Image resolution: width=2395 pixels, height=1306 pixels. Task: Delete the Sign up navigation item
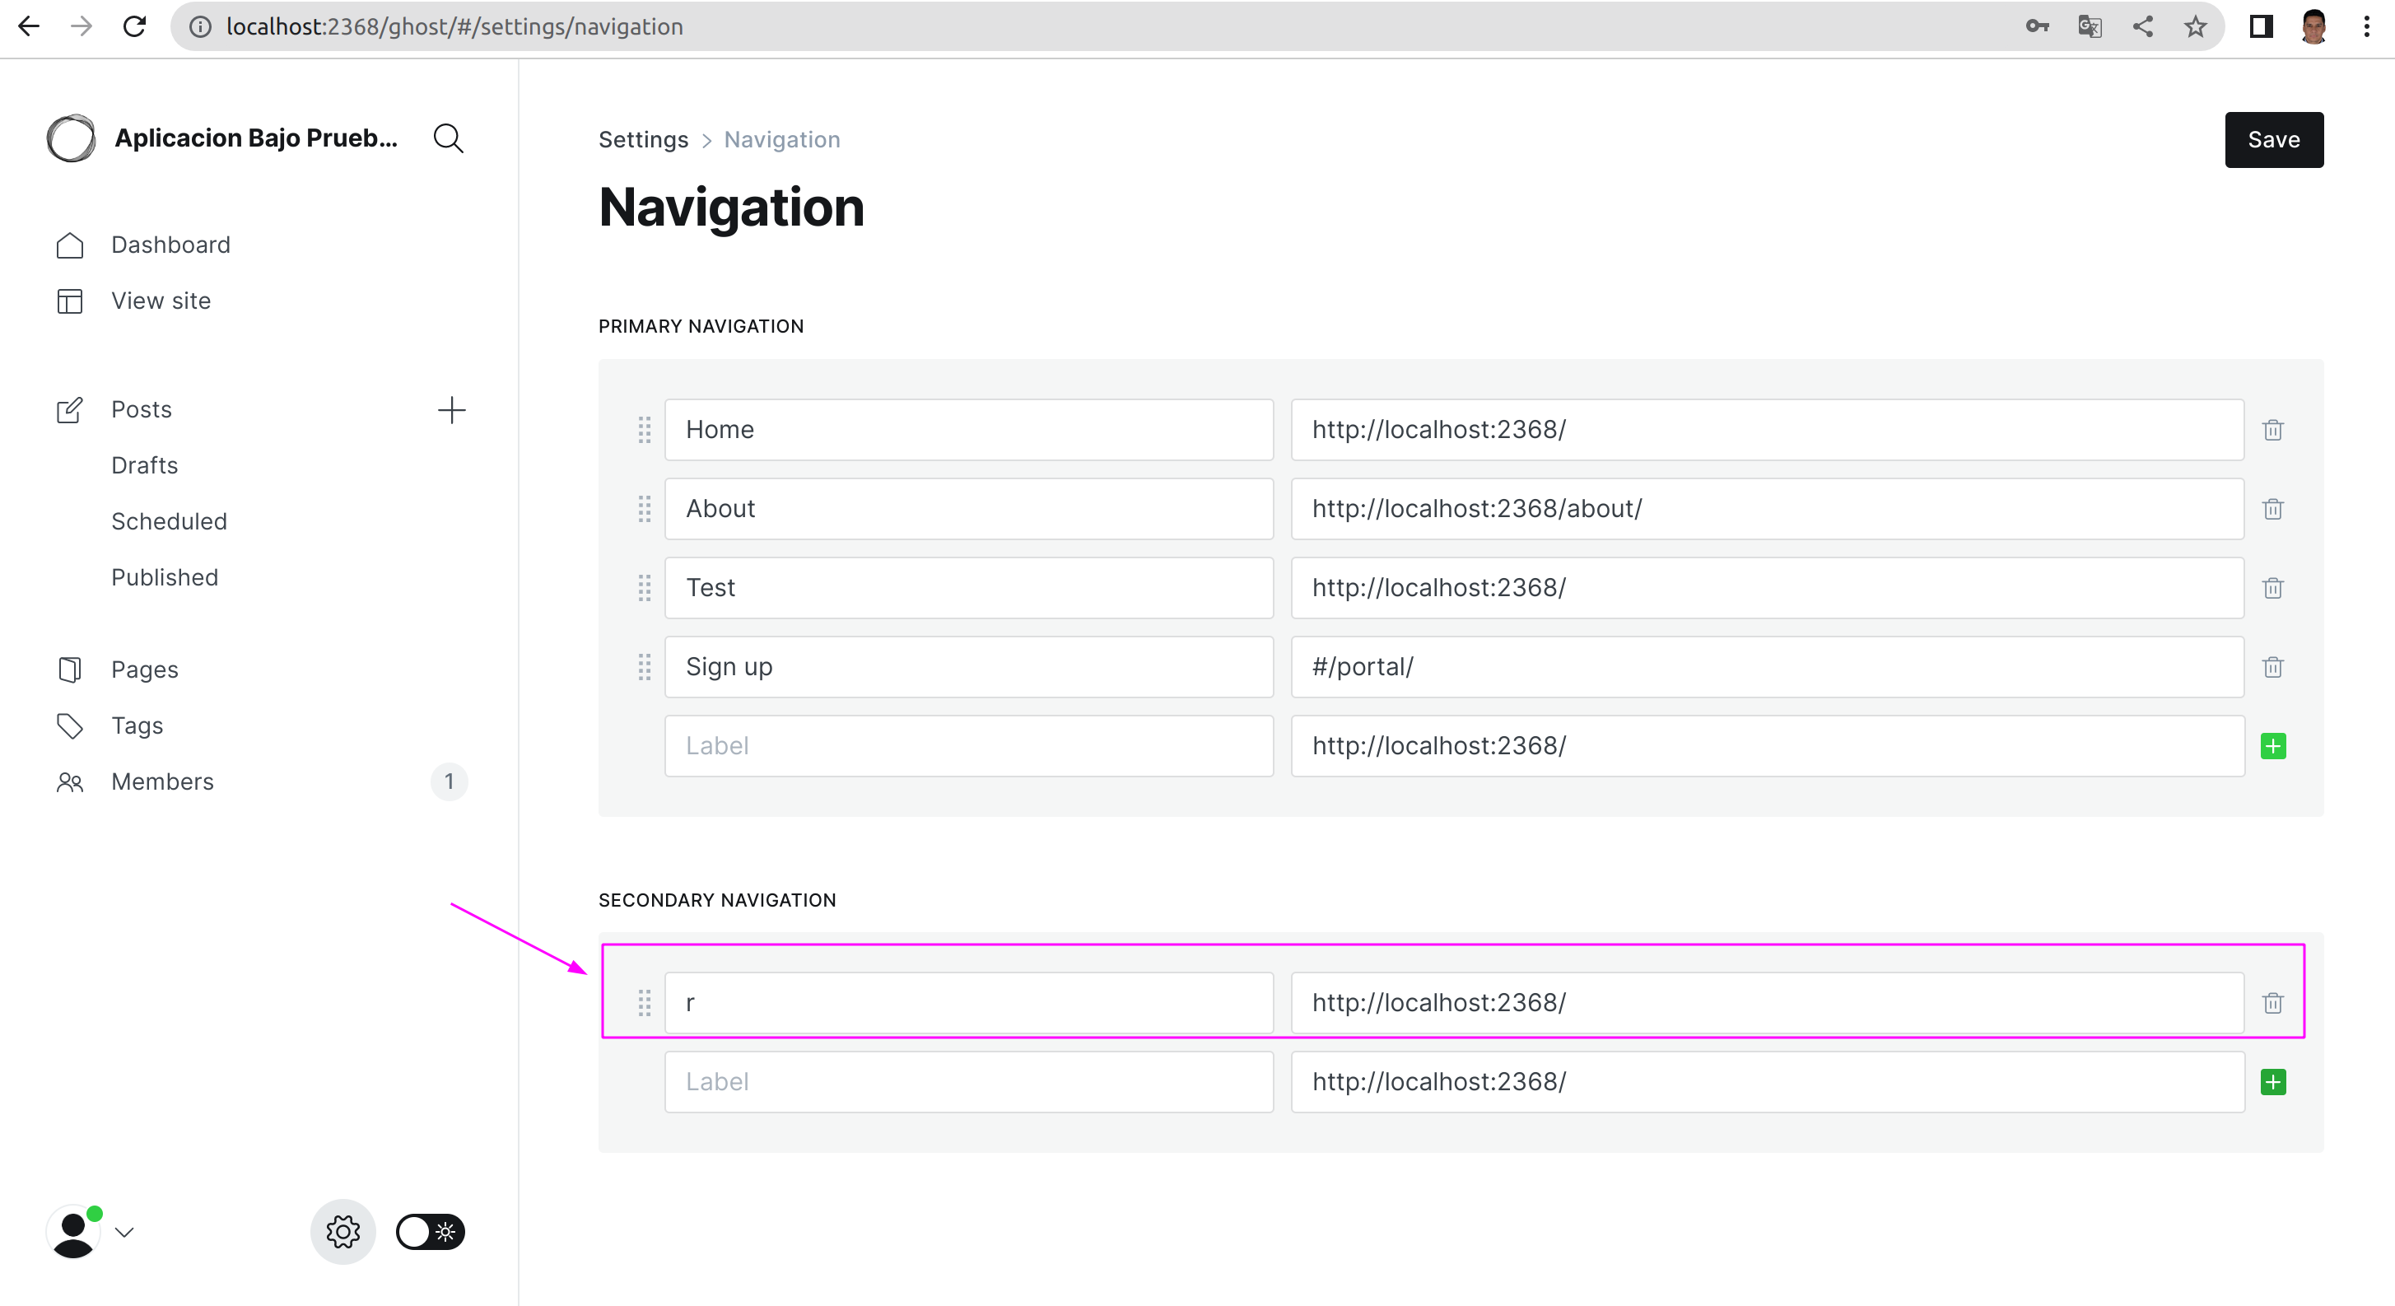pos(2272,667)
